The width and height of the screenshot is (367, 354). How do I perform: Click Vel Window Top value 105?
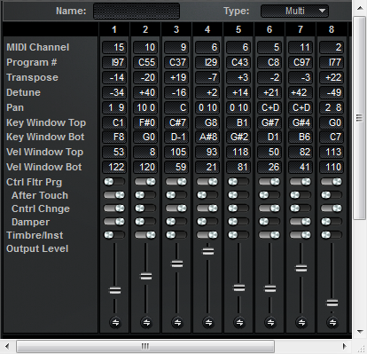(176, 152)
